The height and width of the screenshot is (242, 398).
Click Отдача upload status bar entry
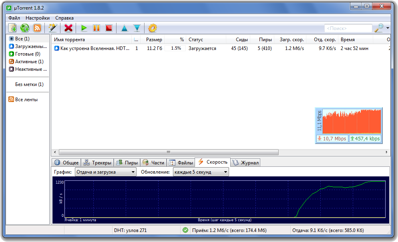(x=328, y=230)
